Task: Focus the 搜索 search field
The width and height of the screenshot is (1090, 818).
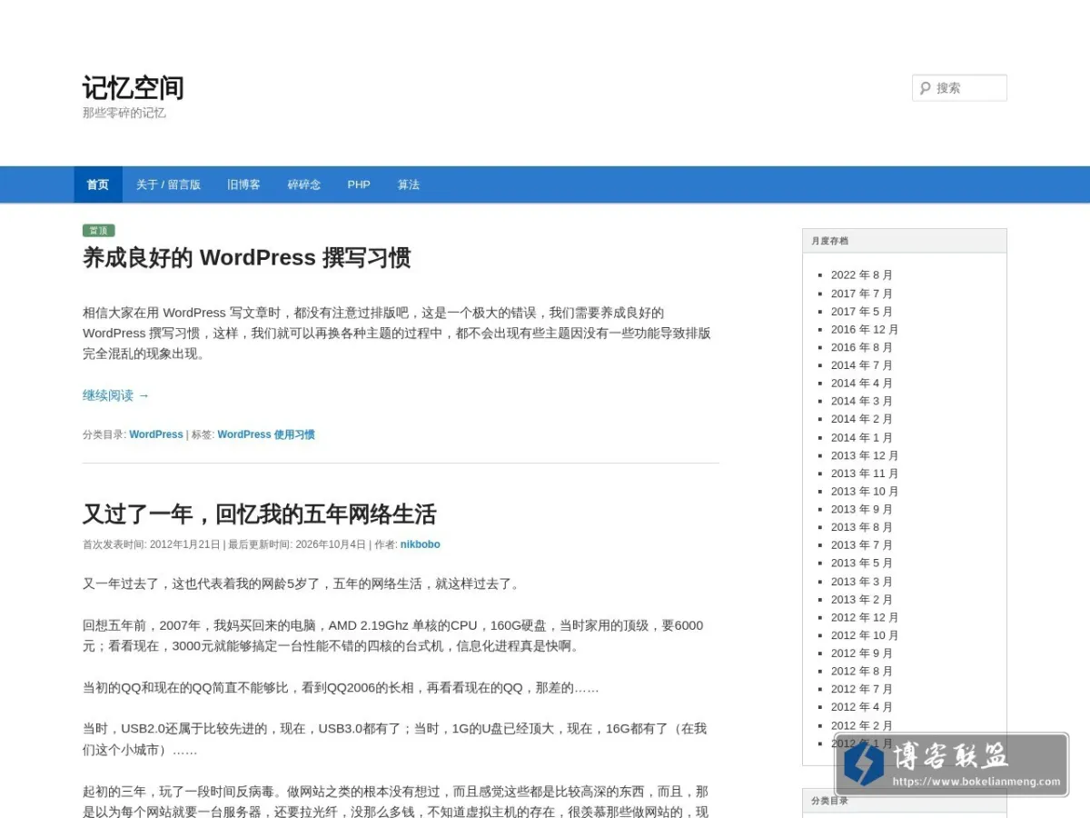Action: [959, 88]
